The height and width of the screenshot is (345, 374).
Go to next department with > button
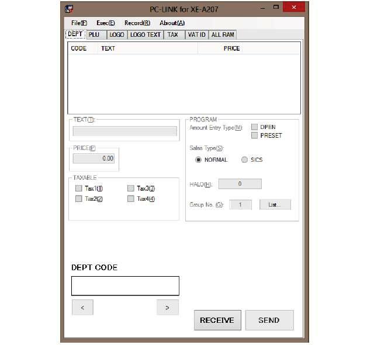(x=167, y=308)
